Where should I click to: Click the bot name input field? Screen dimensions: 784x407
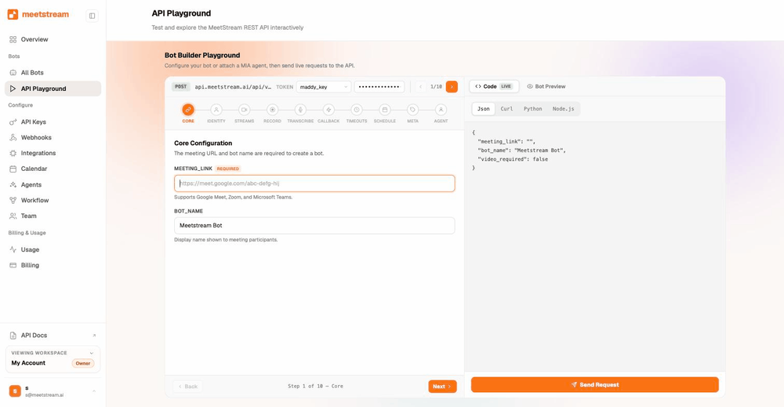tap(314, 226)
